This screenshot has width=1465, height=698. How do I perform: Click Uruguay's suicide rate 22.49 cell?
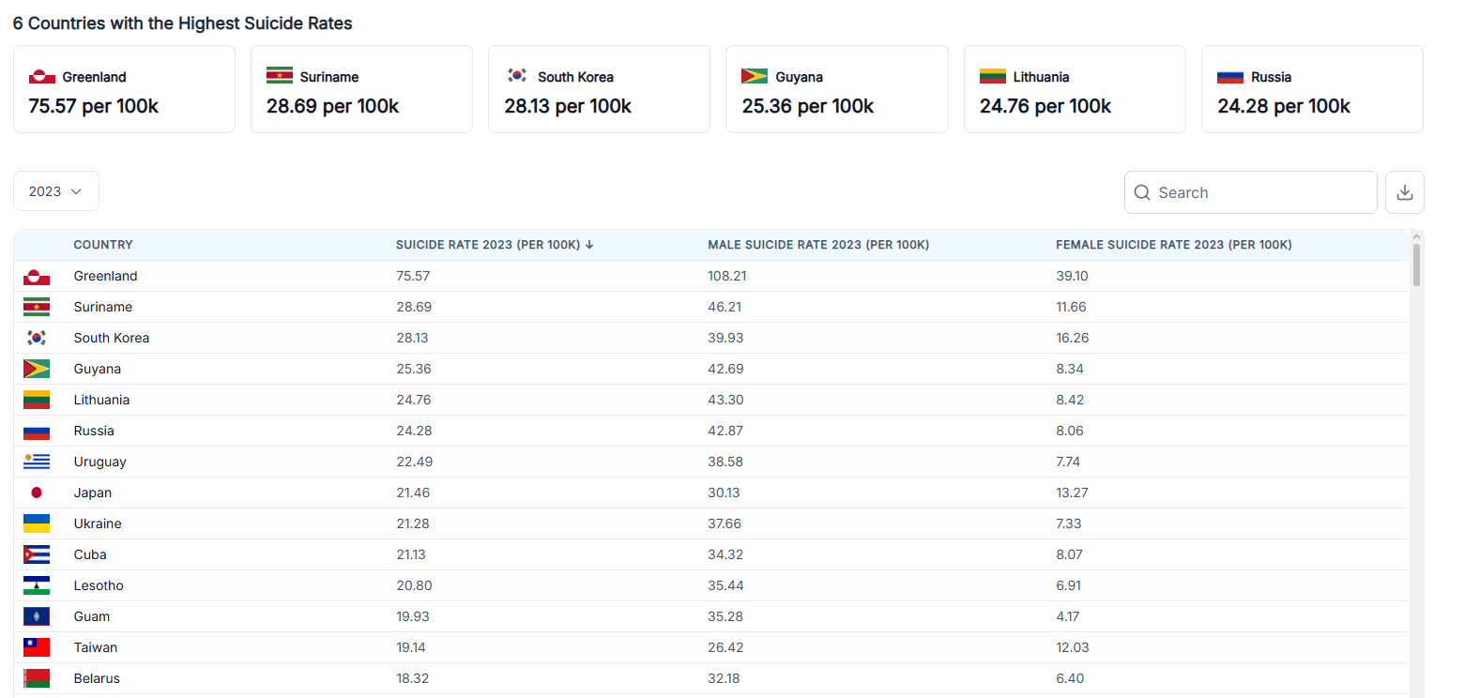click(x=414, y=462)
